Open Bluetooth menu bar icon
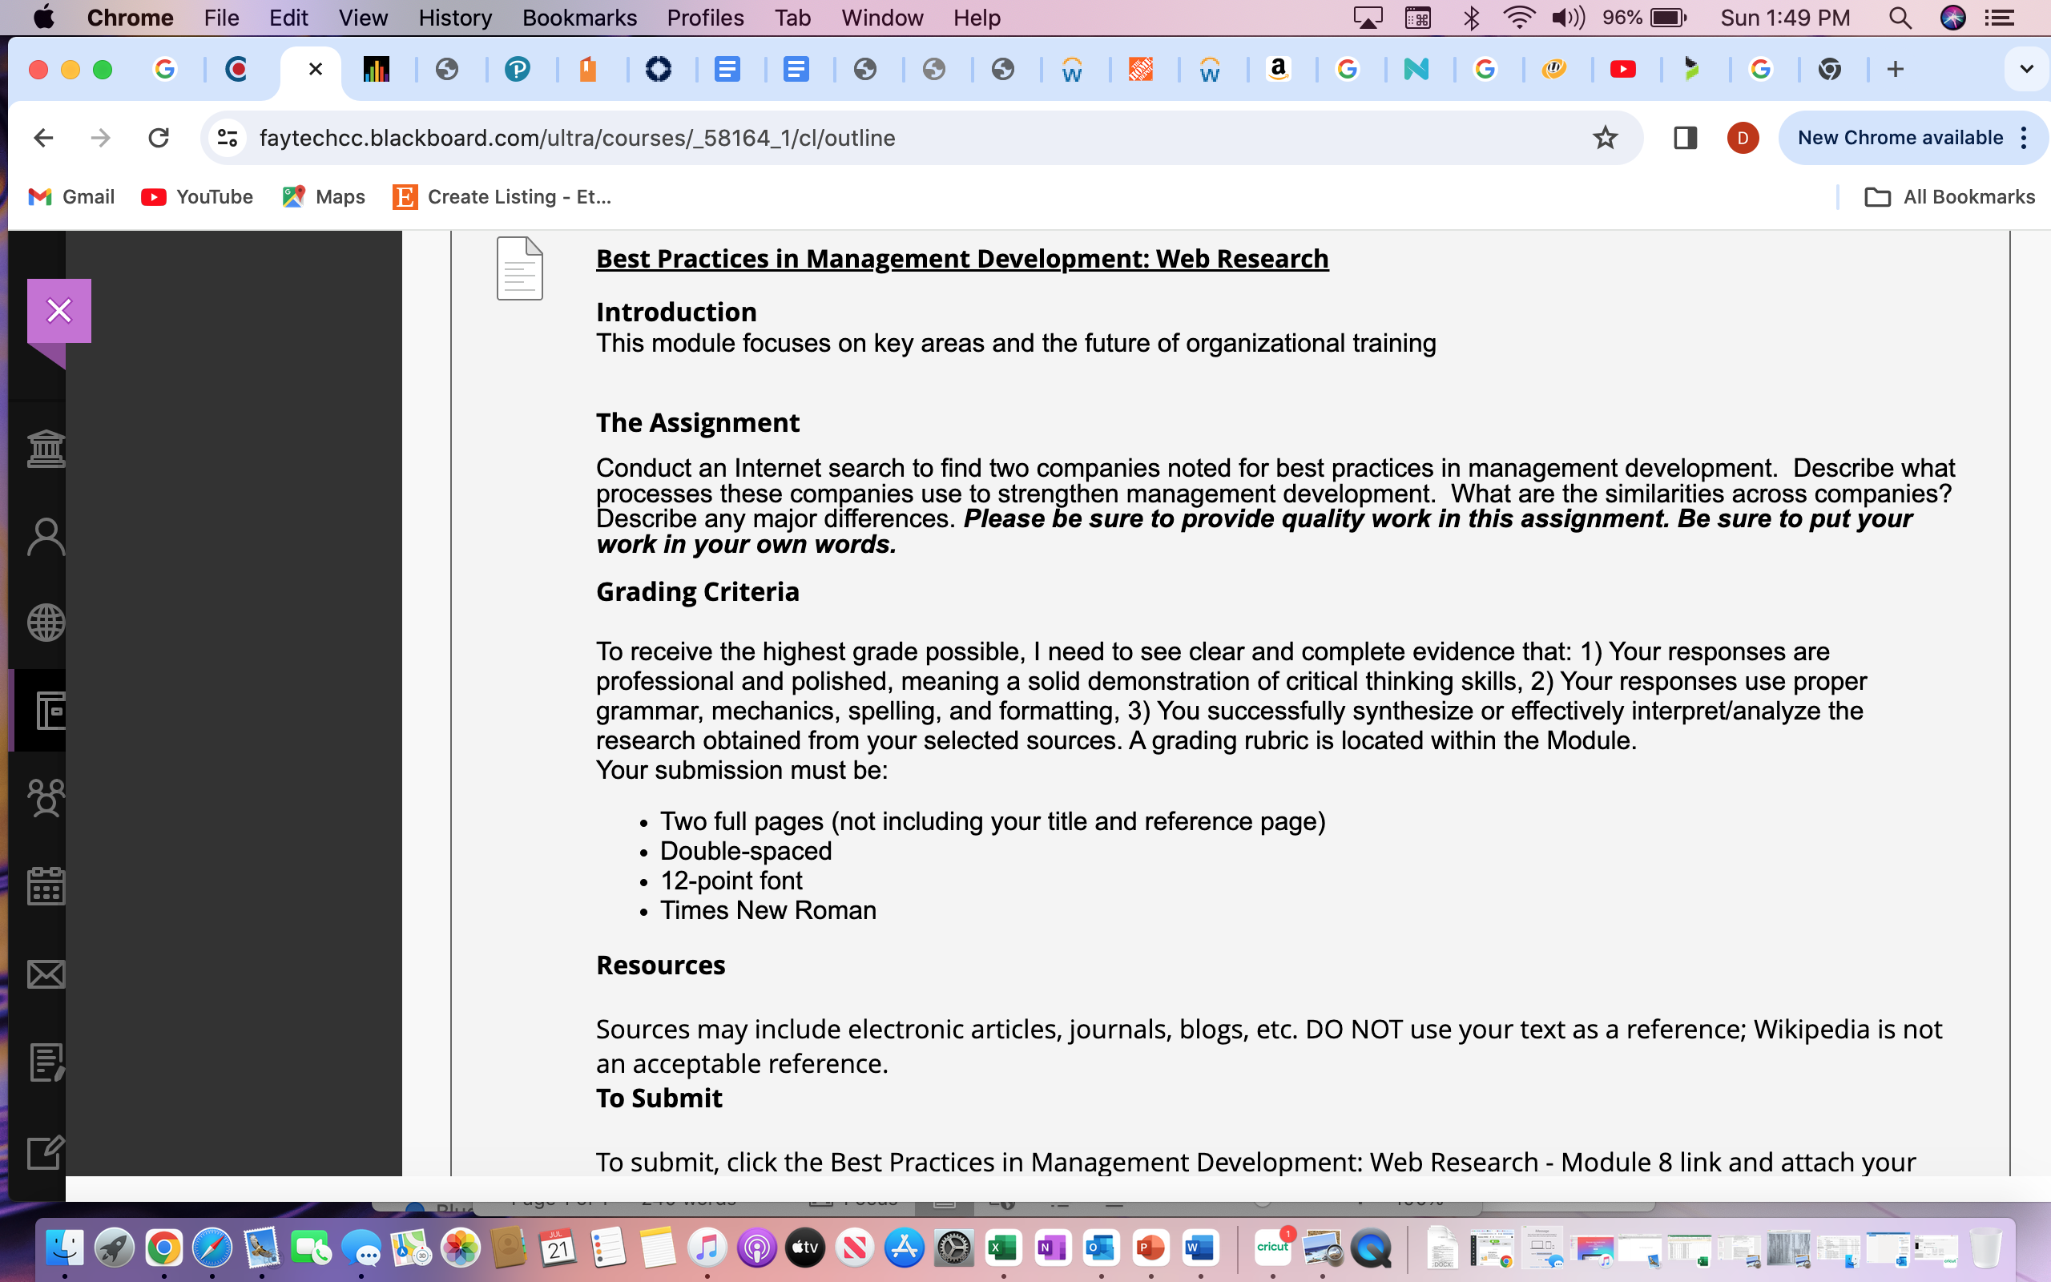 1471,17
